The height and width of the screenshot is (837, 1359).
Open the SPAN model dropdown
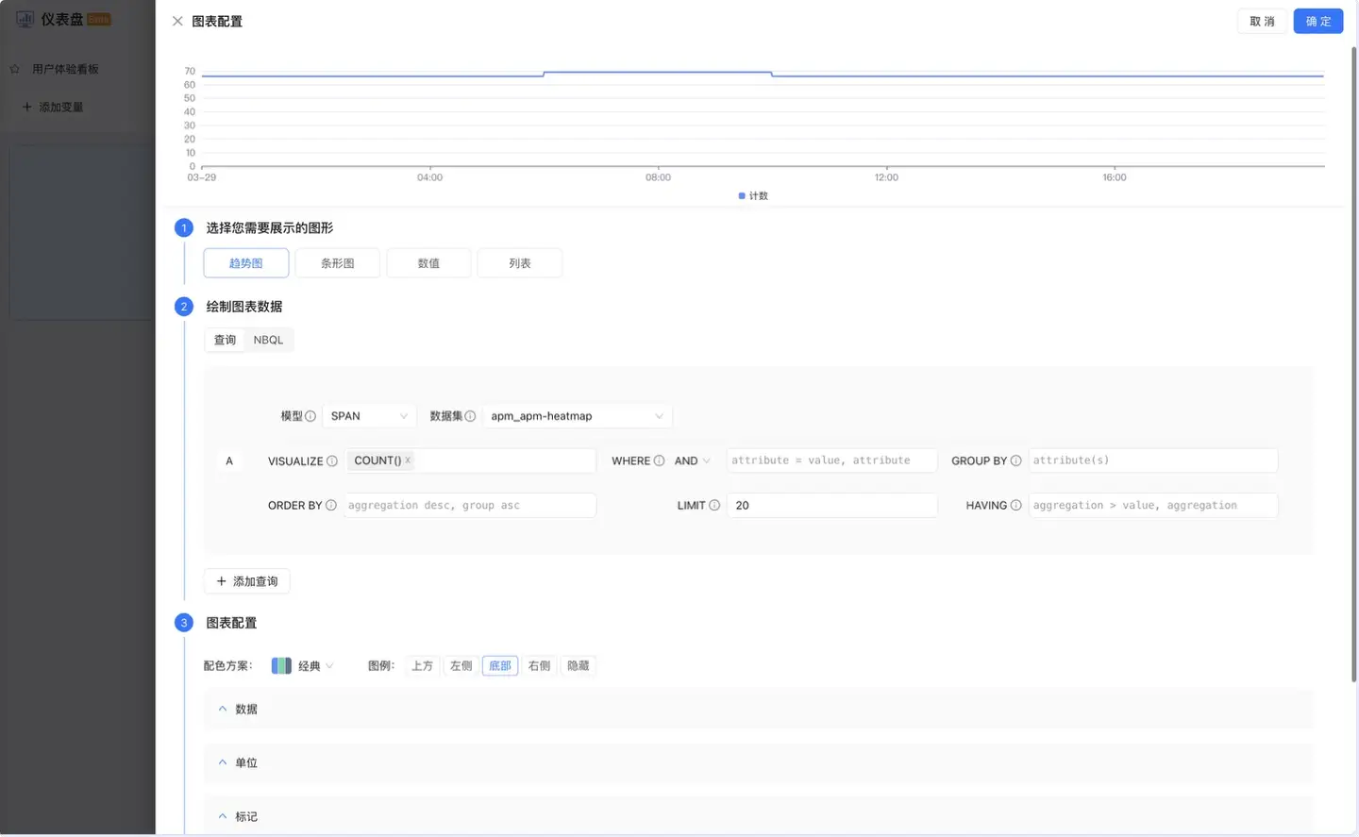(x=369, y=416)
